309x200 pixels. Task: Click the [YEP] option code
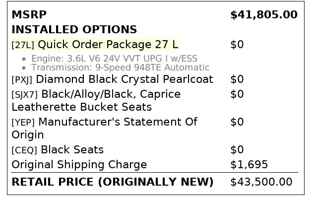pyautogui.click(x=23, y=123)
